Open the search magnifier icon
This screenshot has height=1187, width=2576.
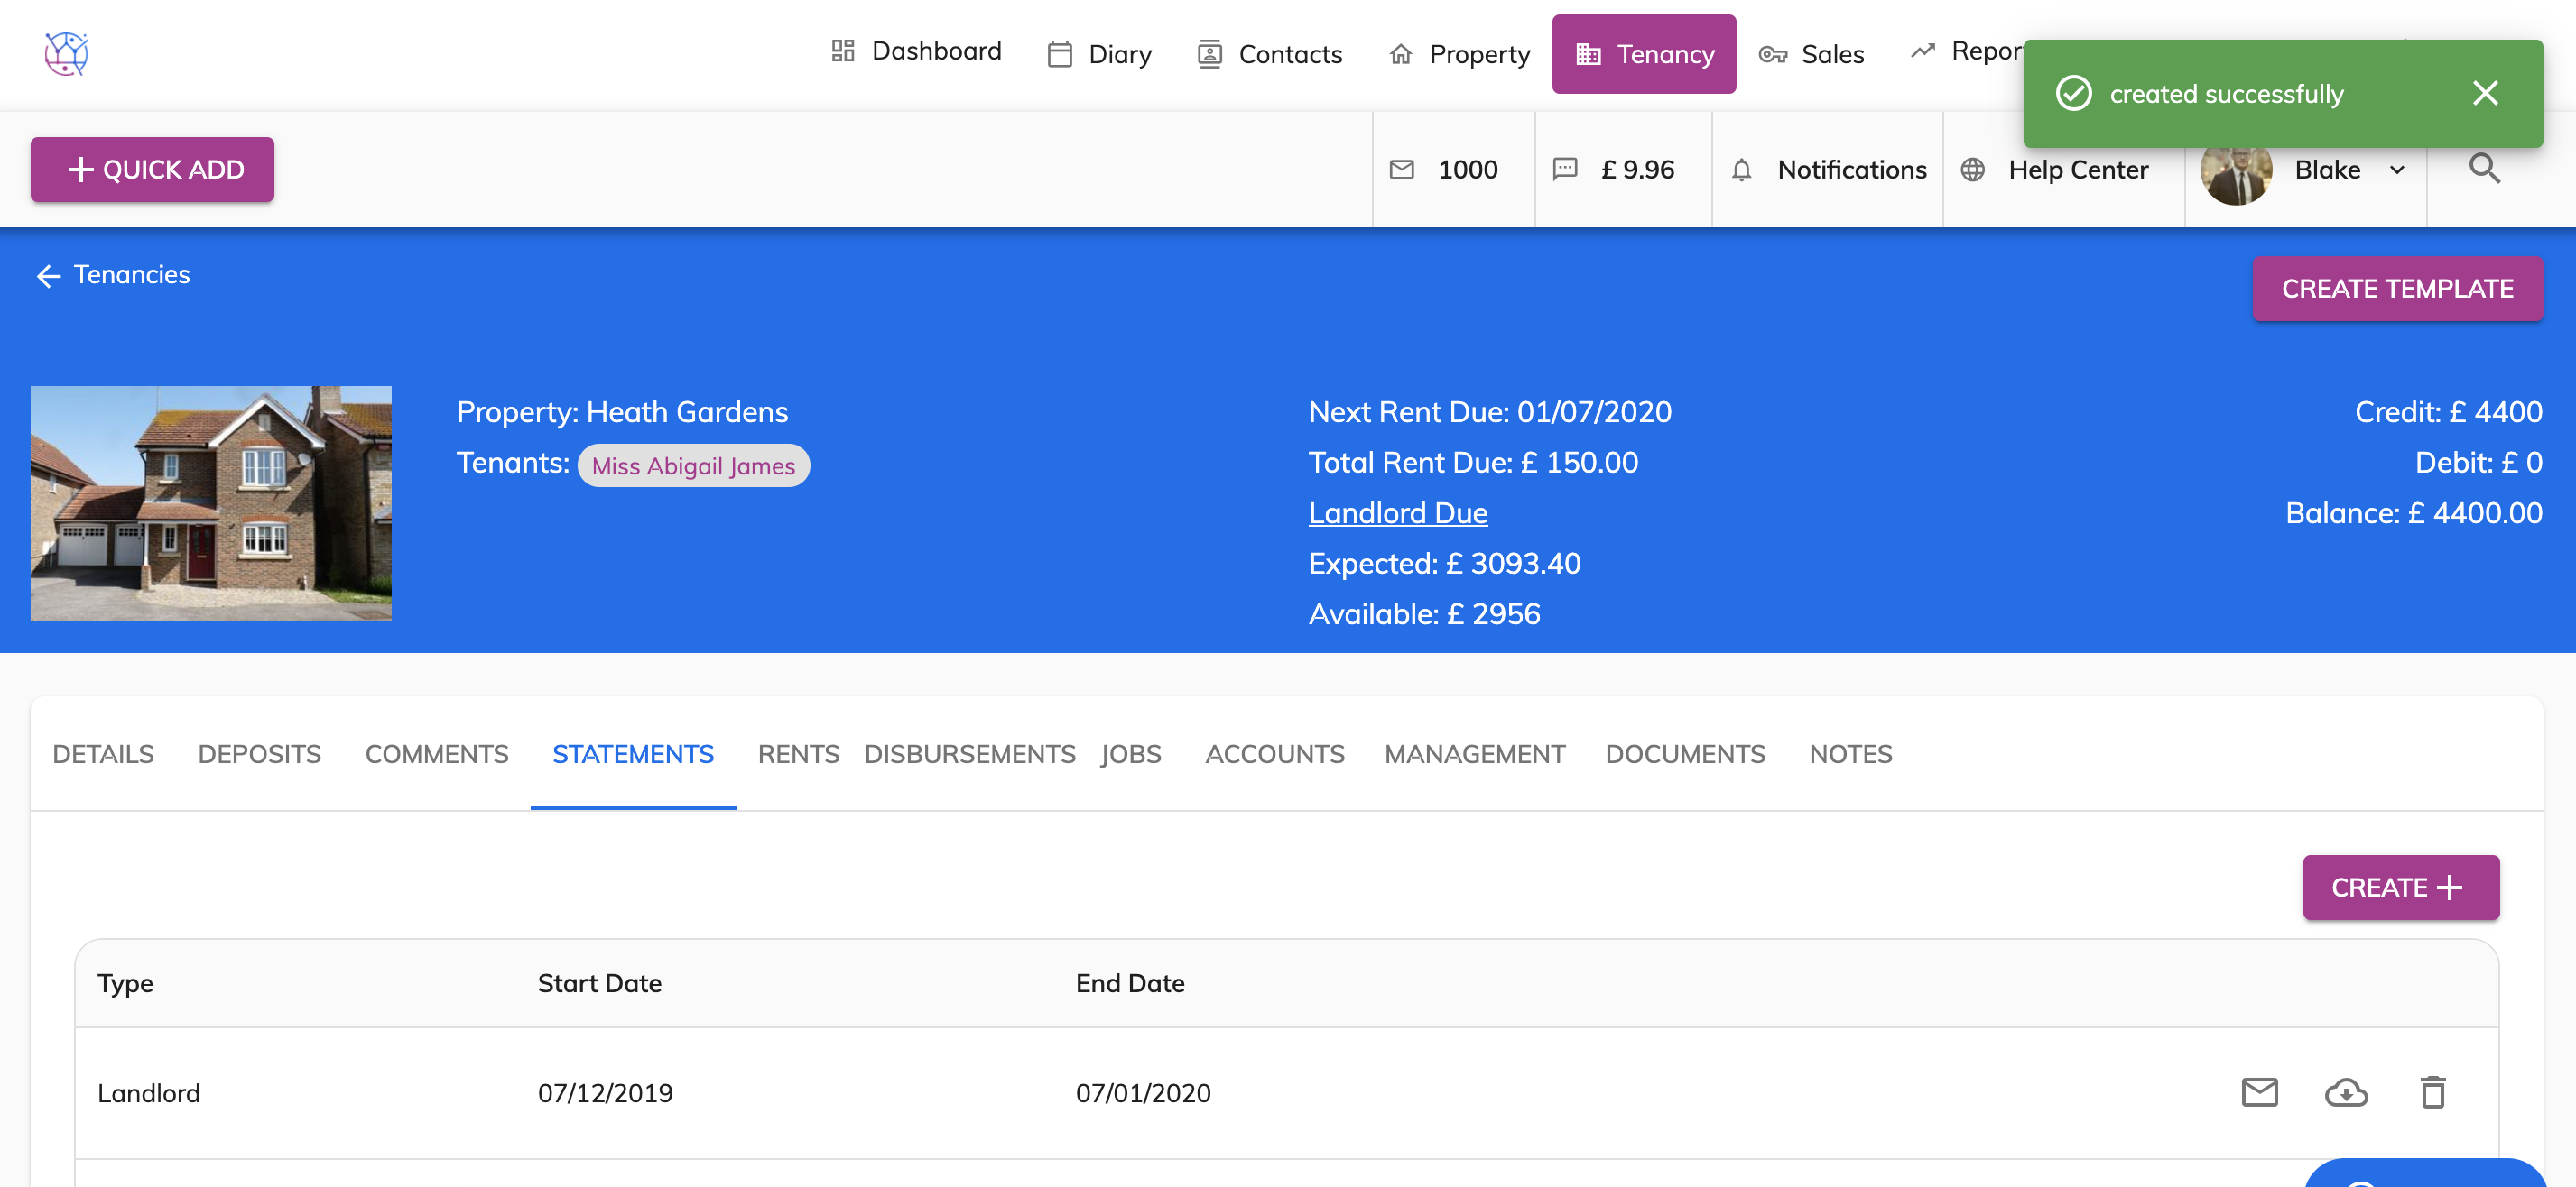tap(2483, 169)
